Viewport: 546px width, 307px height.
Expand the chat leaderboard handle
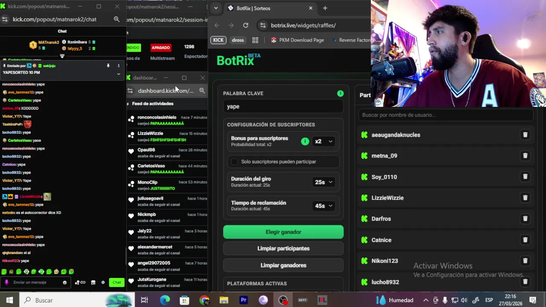[x=62, y=56]
